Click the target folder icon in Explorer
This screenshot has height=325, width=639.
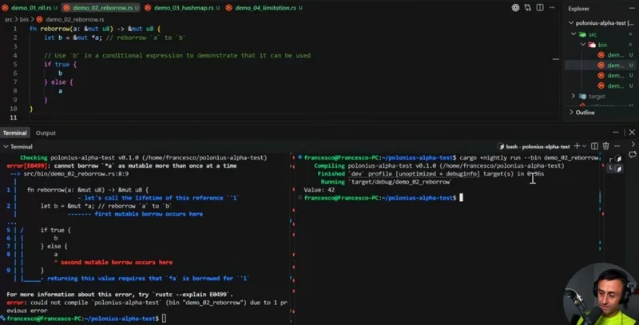(583, 96)
